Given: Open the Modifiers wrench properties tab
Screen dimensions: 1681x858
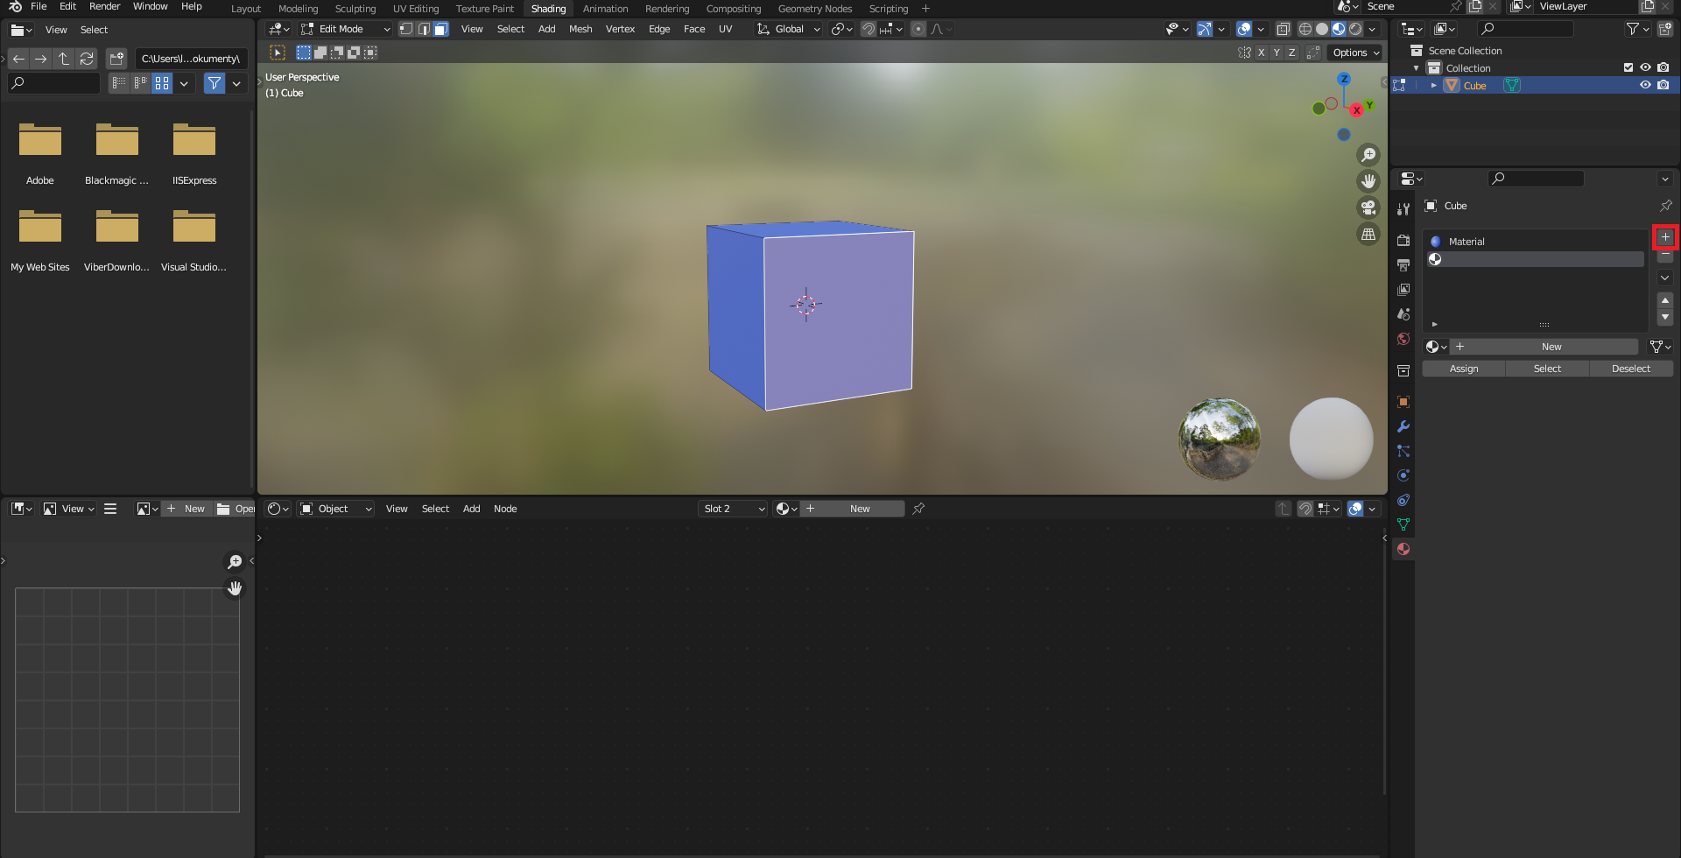Looking at the screenshot, I should click(x=1403, y=426).
